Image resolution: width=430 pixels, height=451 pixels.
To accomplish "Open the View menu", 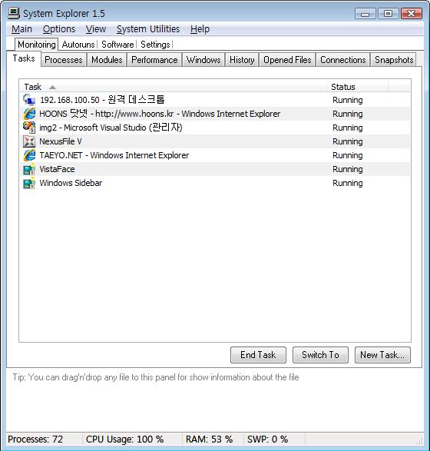I will pyautogui.click(x=96, y=29).
